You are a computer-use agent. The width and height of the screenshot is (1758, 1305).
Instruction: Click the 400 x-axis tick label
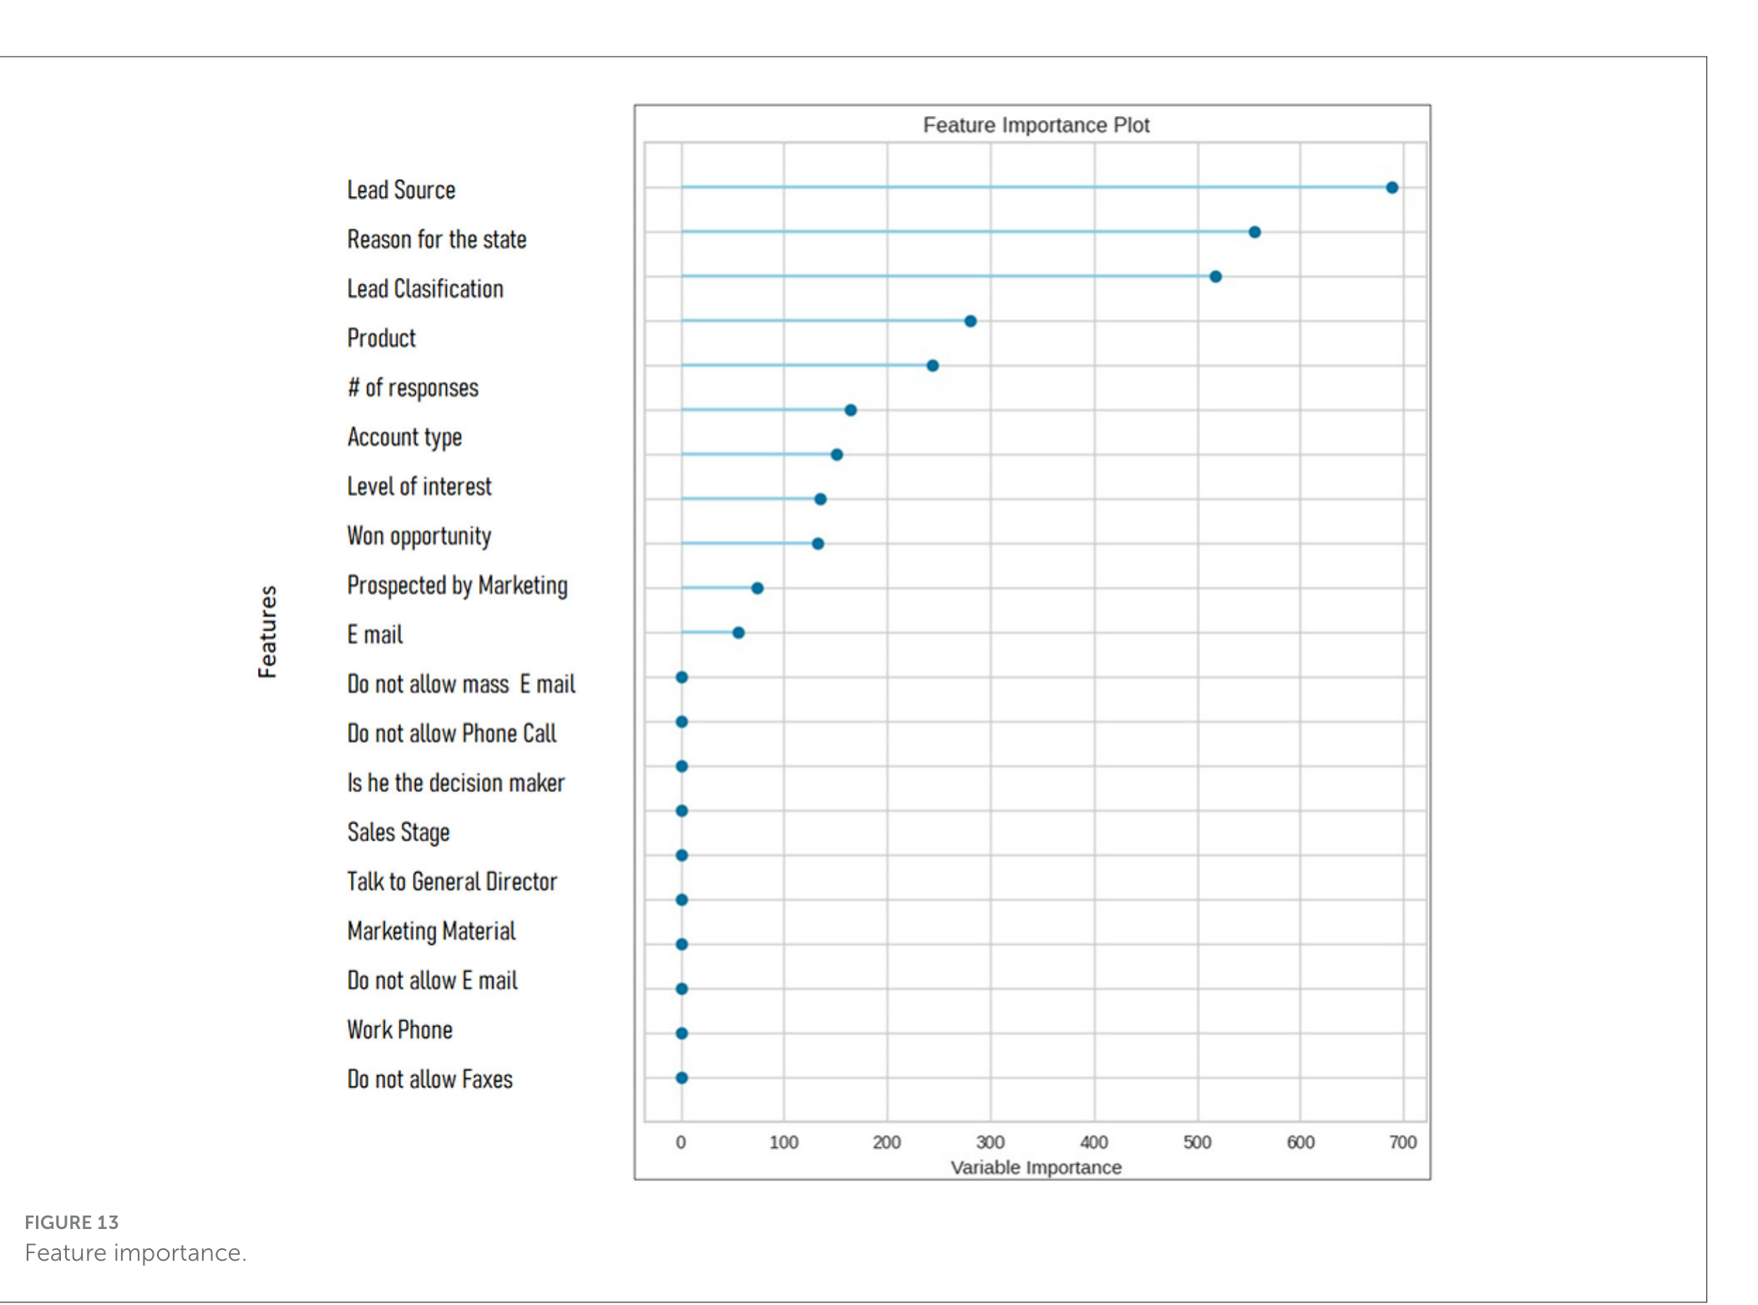(1093, 1142)
